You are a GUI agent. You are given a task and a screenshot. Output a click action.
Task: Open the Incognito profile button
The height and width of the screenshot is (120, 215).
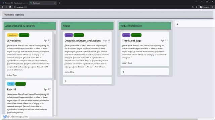click(x=205, y=7)
